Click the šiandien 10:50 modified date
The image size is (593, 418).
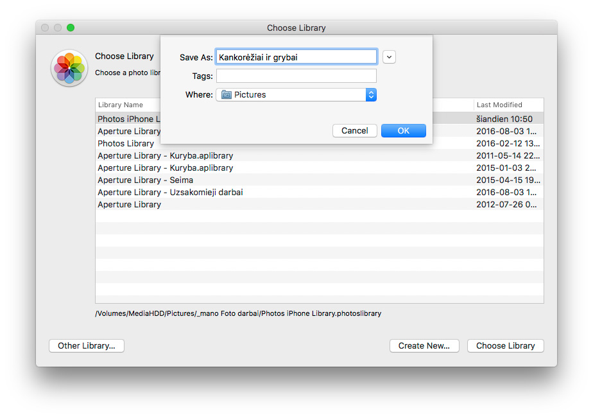(504, 119)
